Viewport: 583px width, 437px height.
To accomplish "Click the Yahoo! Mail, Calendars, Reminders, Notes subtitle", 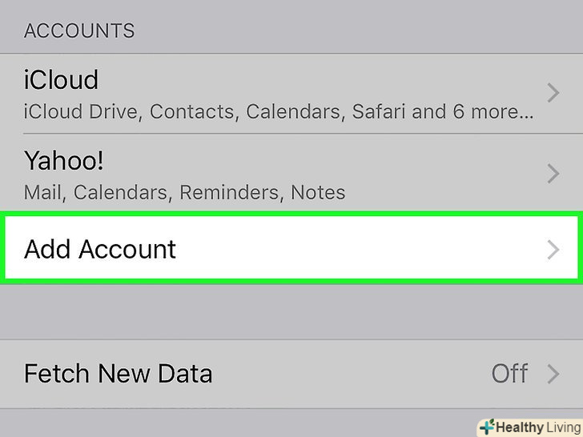I will 184,193.
